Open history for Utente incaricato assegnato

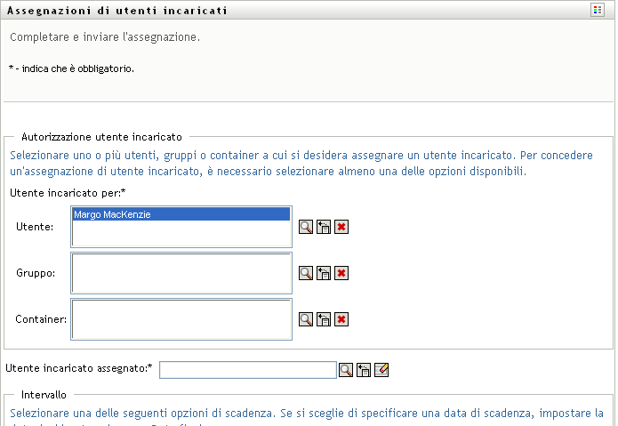pos(364,370)
